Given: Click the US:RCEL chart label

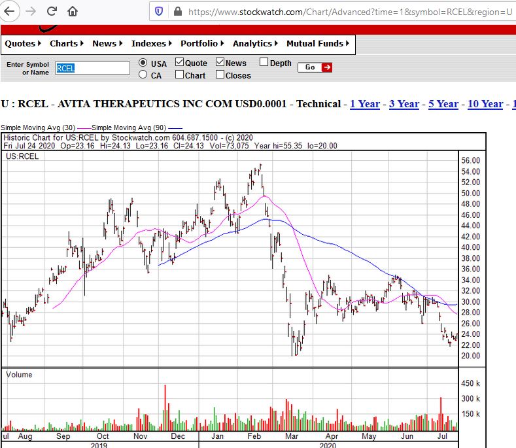Looking at the screenshot, I should (22, 156).
